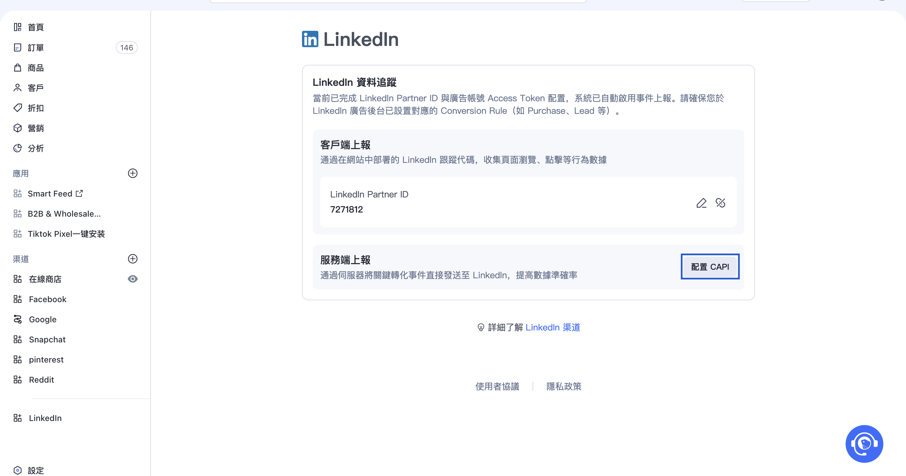Viewport: 906px width, 476px height.
Task: Open the customer support chat bubble
Action: click(x=864, y=444)
